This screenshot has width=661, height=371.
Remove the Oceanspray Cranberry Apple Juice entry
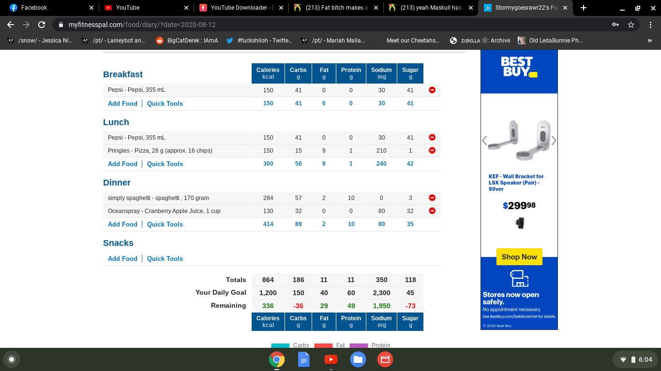coord(432,211)
